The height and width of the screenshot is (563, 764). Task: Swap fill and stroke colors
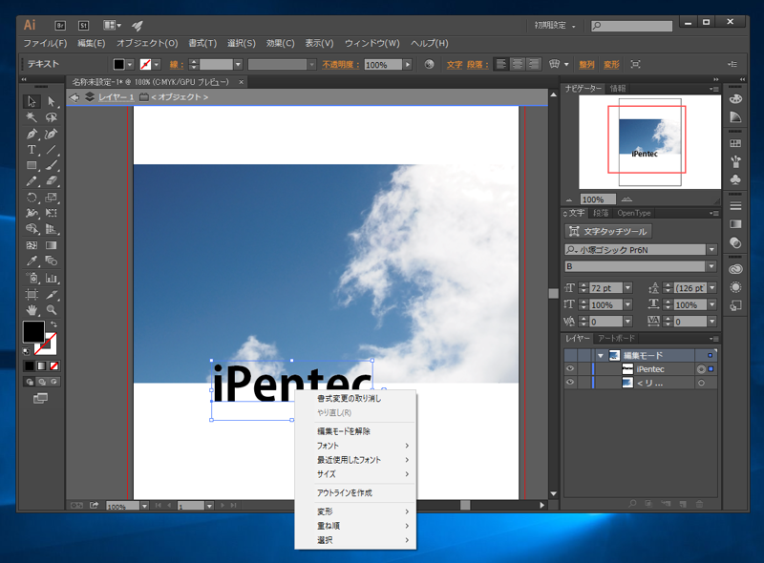(x=53, y=324)
